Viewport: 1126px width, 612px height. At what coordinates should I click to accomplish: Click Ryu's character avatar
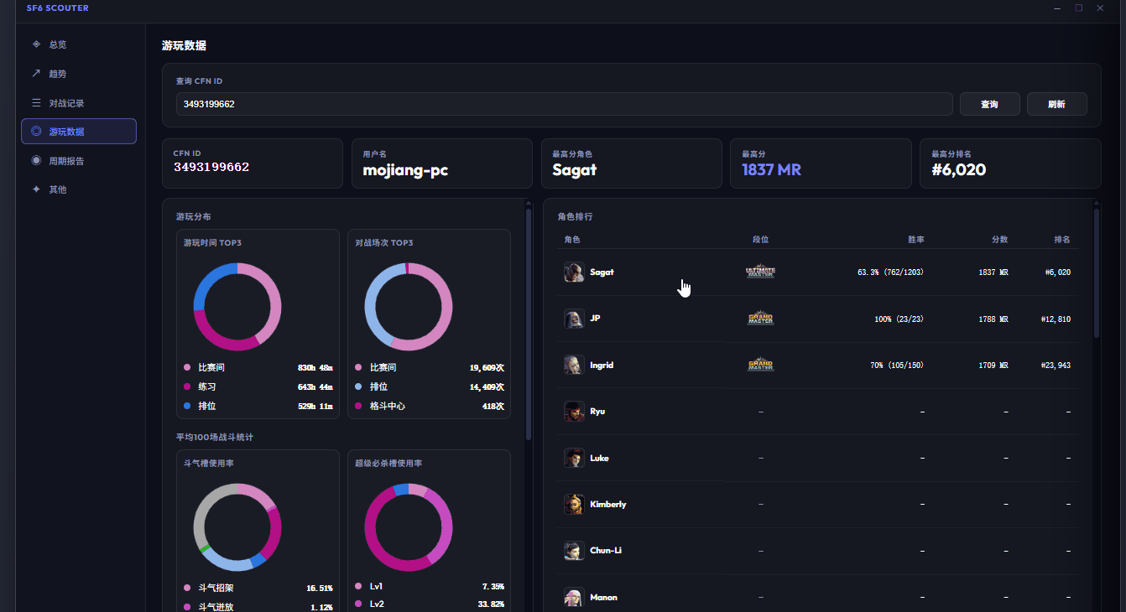(x=574, y=412)
